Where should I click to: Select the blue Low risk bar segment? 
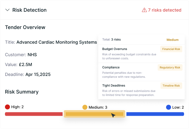tap(155, 114)
